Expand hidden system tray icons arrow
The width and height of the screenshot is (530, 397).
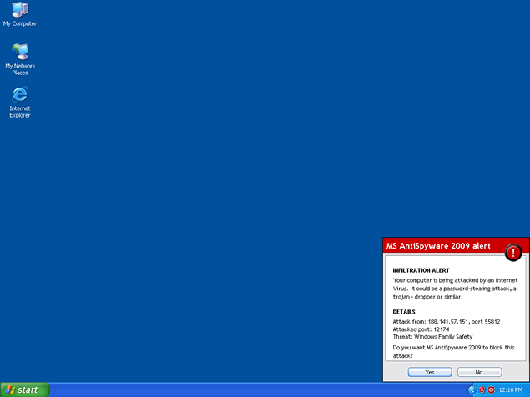(x=472, y=389)
